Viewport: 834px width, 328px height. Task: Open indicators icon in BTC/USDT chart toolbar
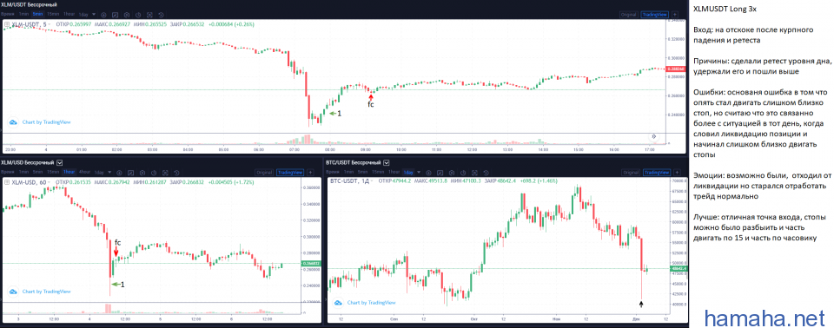[x=440, y=173]
